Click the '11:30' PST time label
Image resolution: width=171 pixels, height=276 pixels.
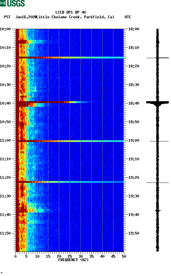[x=6, y=196]
